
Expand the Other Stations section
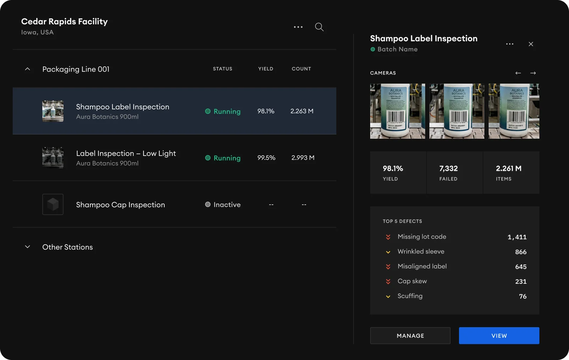click(27, 247)
